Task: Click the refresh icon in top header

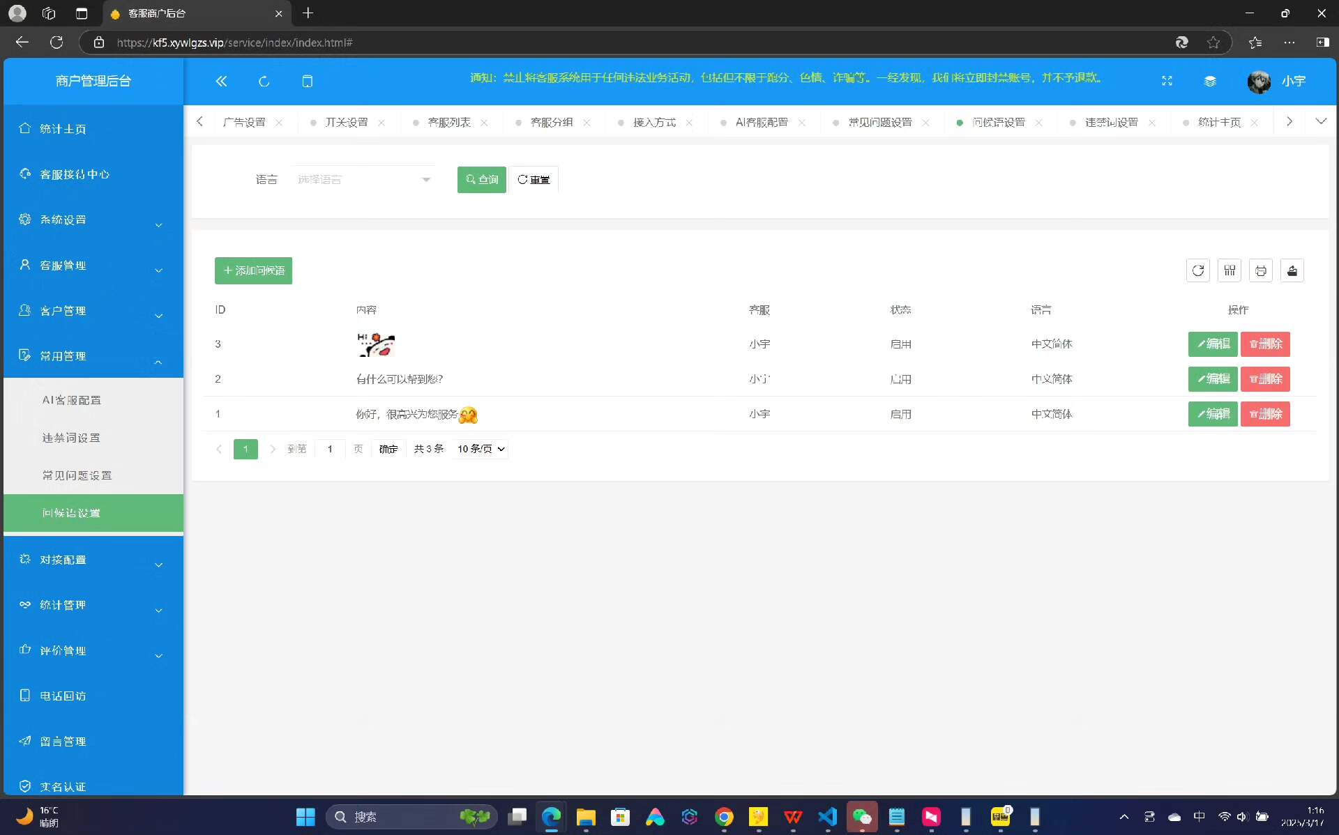Action: 264,81
